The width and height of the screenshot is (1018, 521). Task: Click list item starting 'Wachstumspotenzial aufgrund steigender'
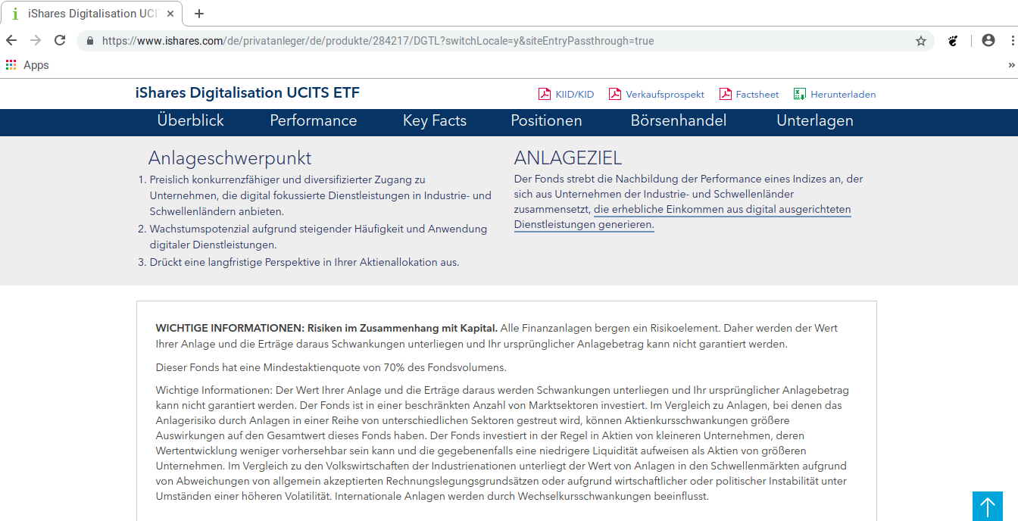point(318,237)
